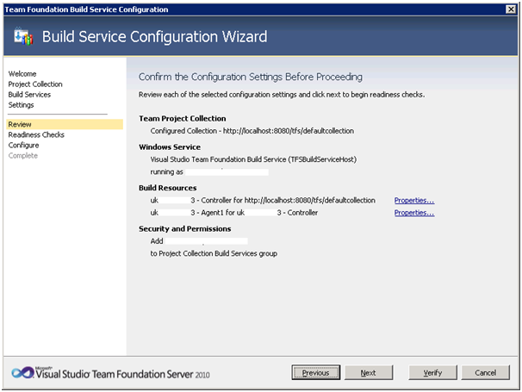The height and width of the screenshot is (392, 522).
Task: Click the Security and Permissions heading
Action: coord(184,229)
